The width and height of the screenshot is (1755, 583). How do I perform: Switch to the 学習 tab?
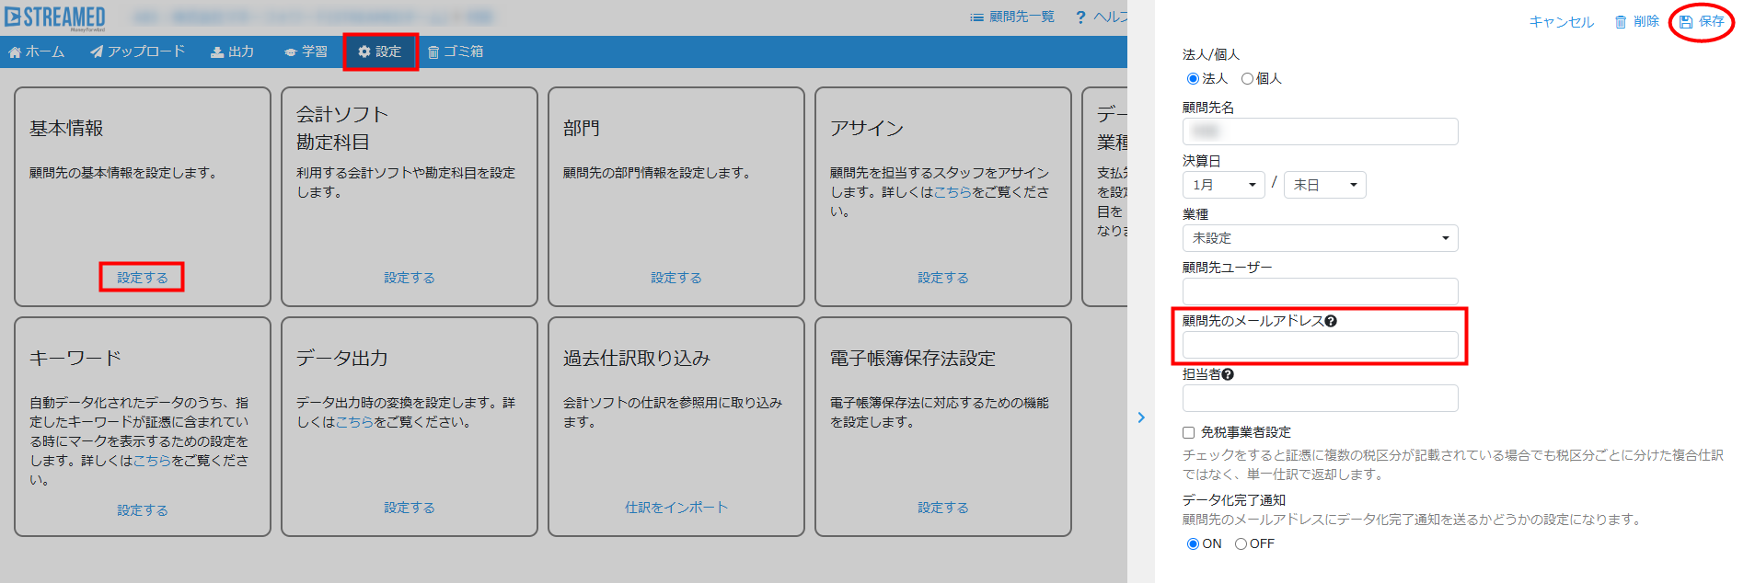306,51
